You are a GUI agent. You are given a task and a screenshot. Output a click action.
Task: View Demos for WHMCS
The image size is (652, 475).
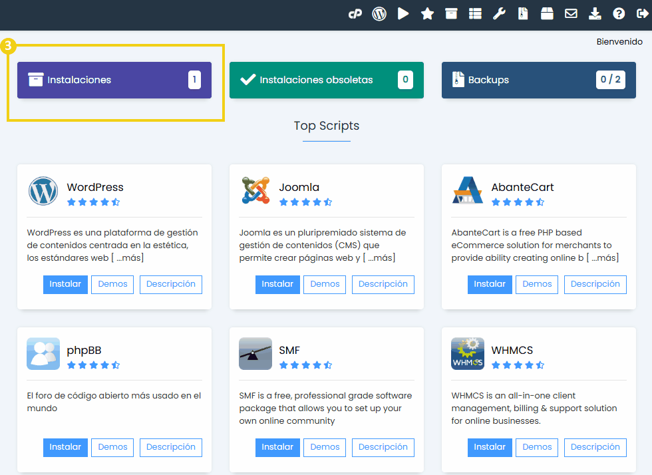click(537, 448)
